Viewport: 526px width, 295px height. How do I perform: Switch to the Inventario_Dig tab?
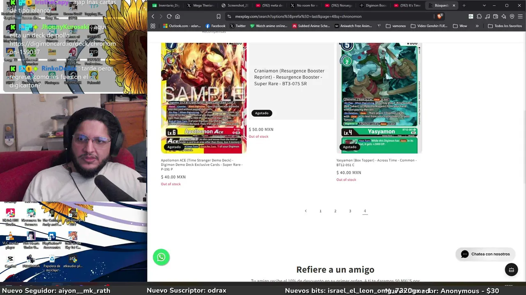(166, 5)
